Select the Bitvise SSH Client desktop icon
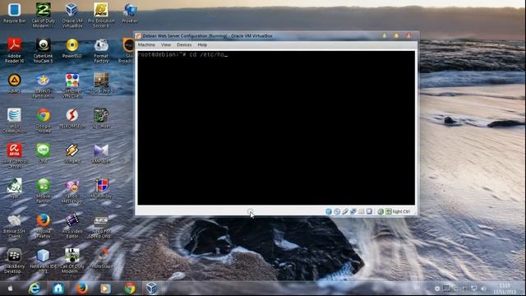Screen dimensions: 526x296 point(14,226)
